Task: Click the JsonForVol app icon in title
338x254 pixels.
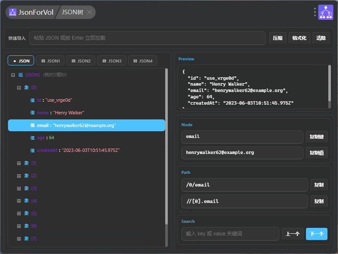Action: (13, 12)
